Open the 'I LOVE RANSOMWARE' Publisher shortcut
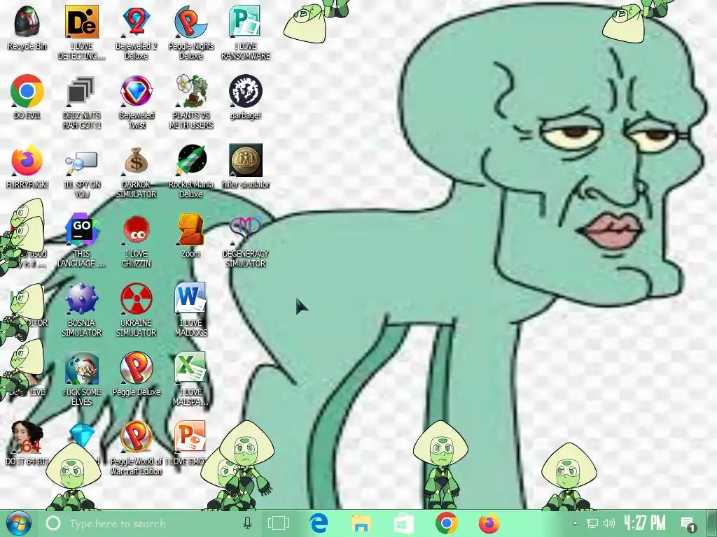The width and height of the screenshot is (717, 537). tap(246, 22)
